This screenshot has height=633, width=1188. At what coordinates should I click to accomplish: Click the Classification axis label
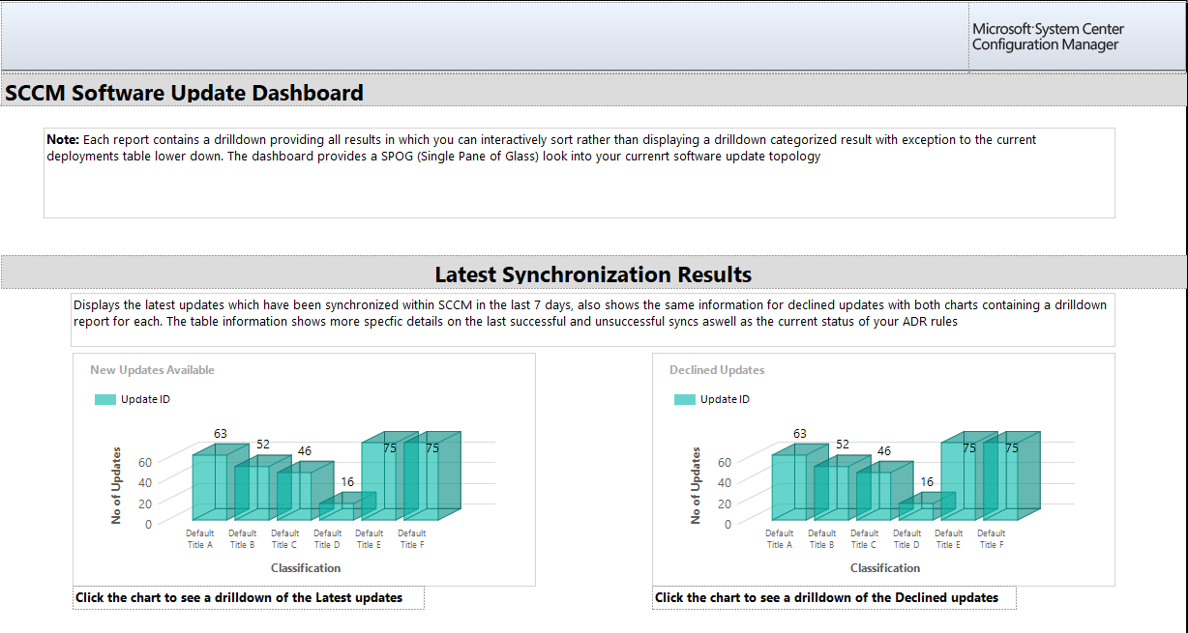305,567
